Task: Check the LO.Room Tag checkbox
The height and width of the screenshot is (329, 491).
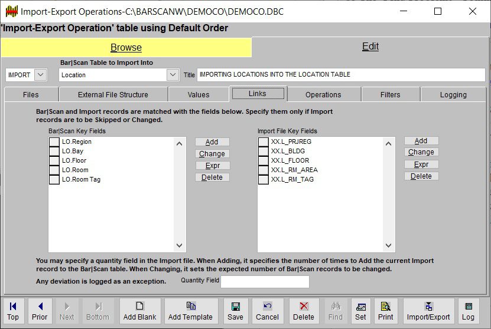Action: pos(54,179)
